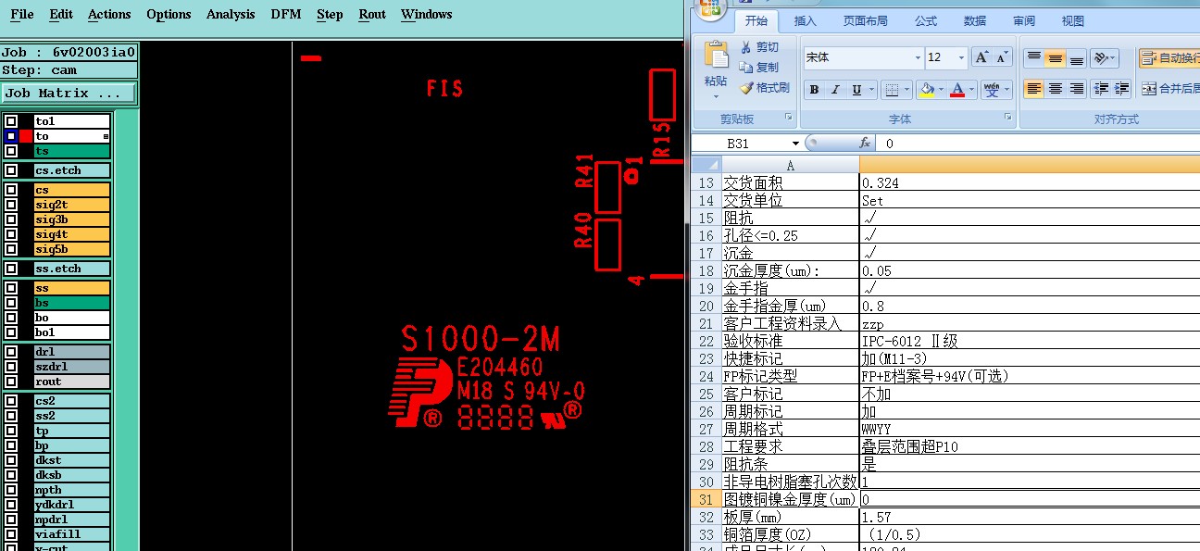Viewport: 1200px width, 551px height.
Task: Switch to the 页面布局 ribbon tab
Action: point(866,20)
